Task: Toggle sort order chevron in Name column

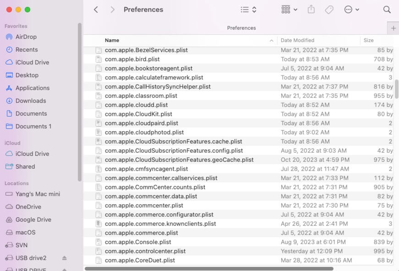Action: [x=271, y=41]
